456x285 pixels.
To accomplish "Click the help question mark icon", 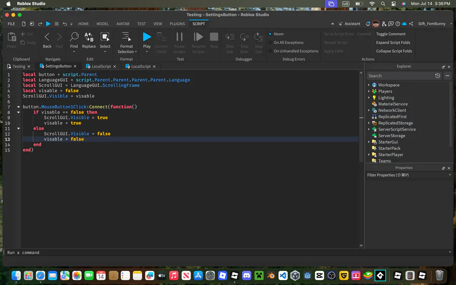I will (398, 24).
